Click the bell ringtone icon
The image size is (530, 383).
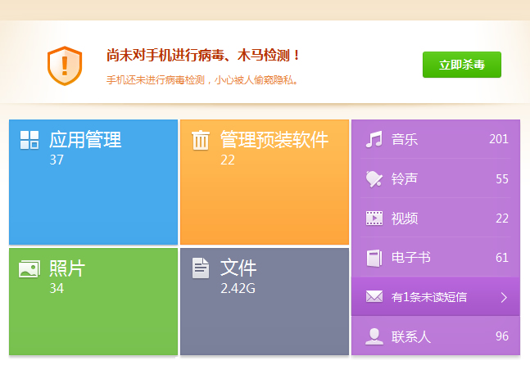[x=374, y=178]
